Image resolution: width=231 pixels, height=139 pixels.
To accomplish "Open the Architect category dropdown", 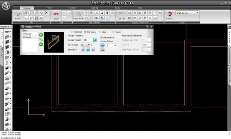I will (x=6, y=26).
